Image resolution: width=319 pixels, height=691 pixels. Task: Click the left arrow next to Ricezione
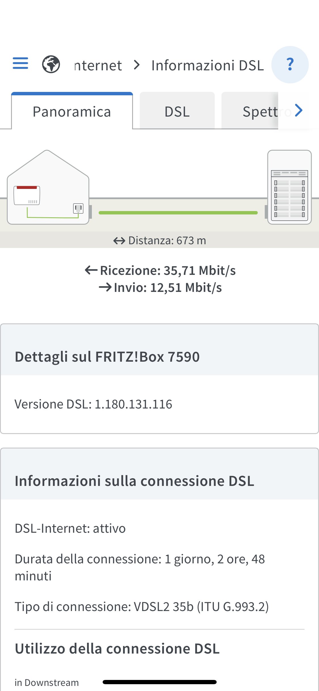point(91,270)
